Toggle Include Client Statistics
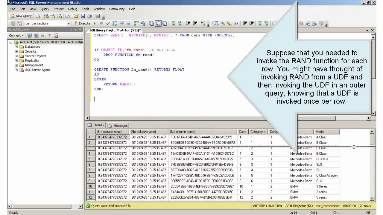 pyautogui.click(x=143, y=23)
